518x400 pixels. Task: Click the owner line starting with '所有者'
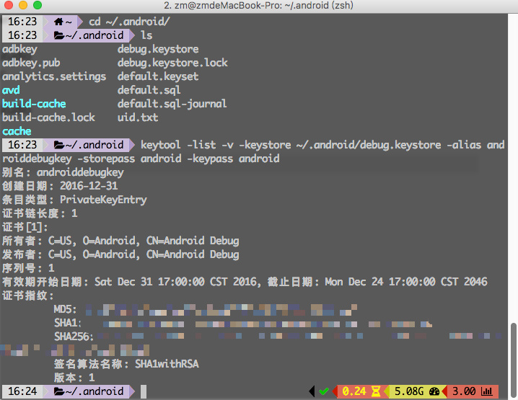(120, 241)
